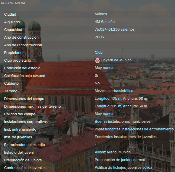The height and width of the screenshot is (172, 175).
Task: Select the Terreno label
Action: (x=11, y=91)
